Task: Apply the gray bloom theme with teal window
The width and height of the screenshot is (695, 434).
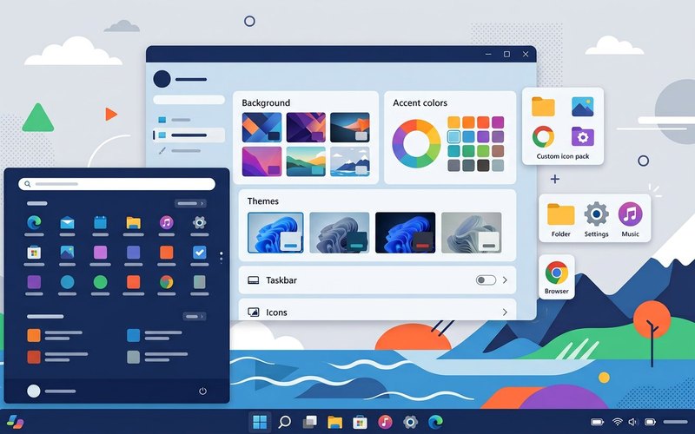Action: click(339, 233)
